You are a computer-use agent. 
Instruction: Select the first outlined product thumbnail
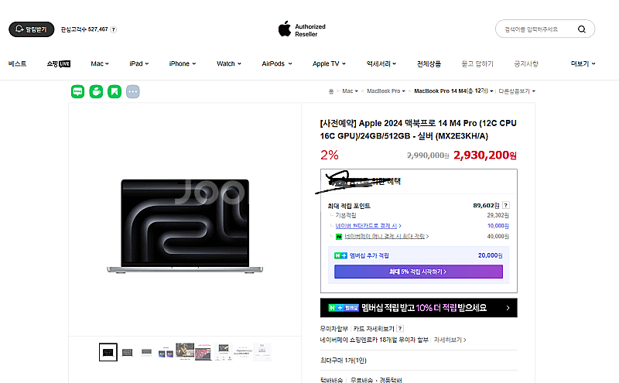(108, 352)
